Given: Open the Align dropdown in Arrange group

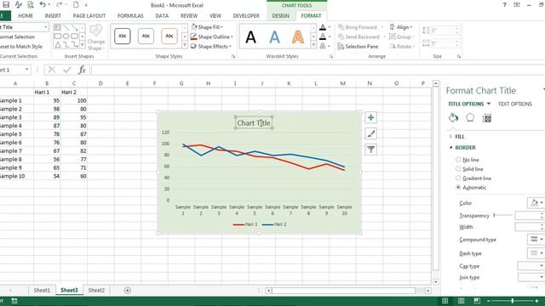Looking at the screenshot, I should click(x=401, y=27).
